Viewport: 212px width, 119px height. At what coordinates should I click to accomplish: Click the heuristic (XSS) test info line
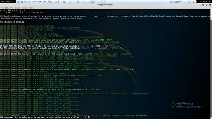pyautogui.click(x=60, y=42)
